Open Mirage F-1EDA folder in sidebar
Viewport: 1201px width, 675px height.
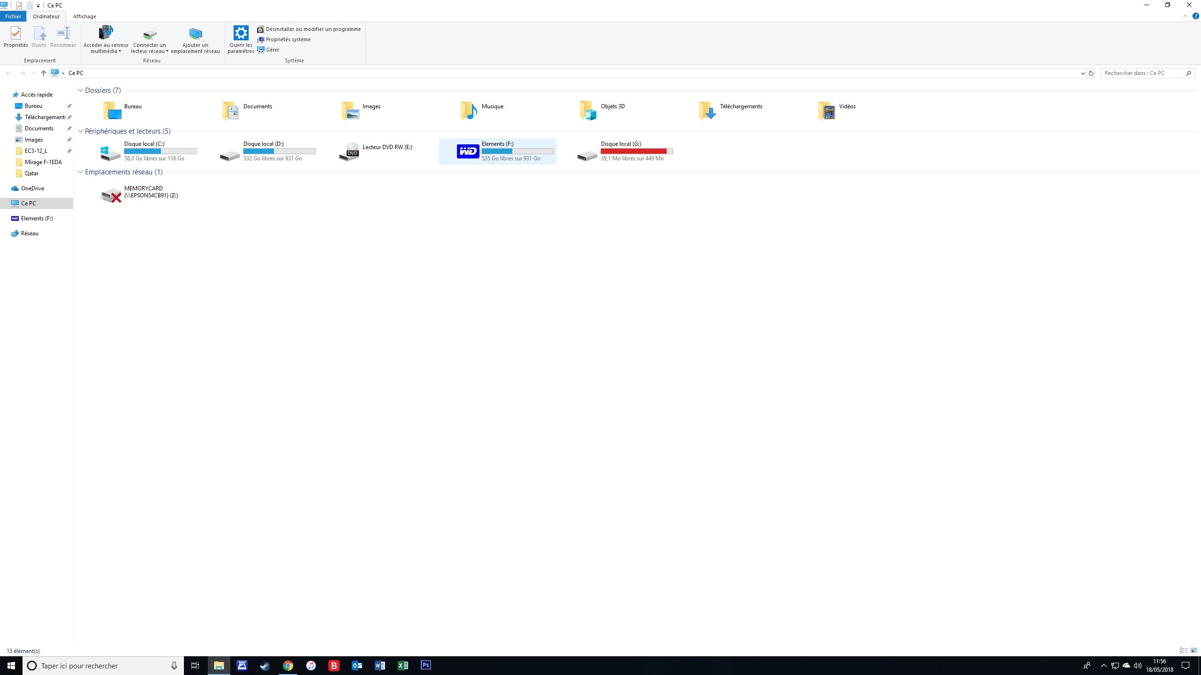click(x=43, y=162)
